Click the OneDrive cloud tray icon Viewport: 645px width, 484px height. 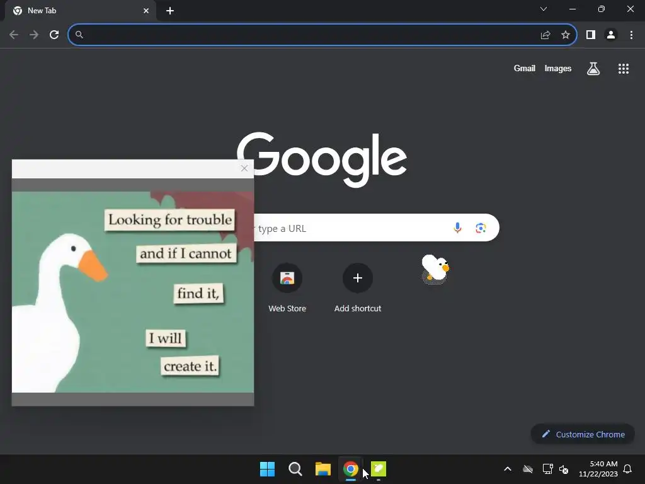[x=528, y=469]
